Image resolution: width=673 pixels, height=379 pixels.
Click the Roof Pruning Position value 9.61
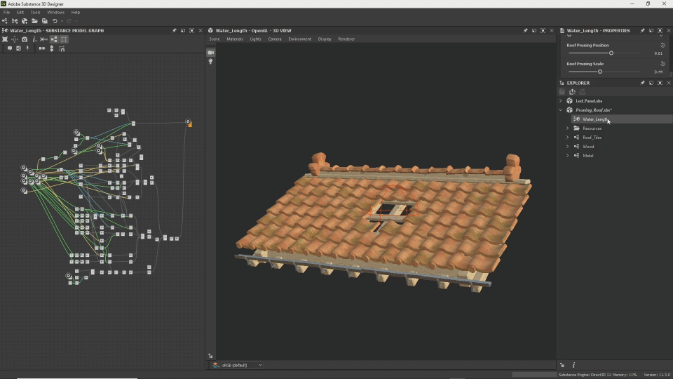coord(658,53)
